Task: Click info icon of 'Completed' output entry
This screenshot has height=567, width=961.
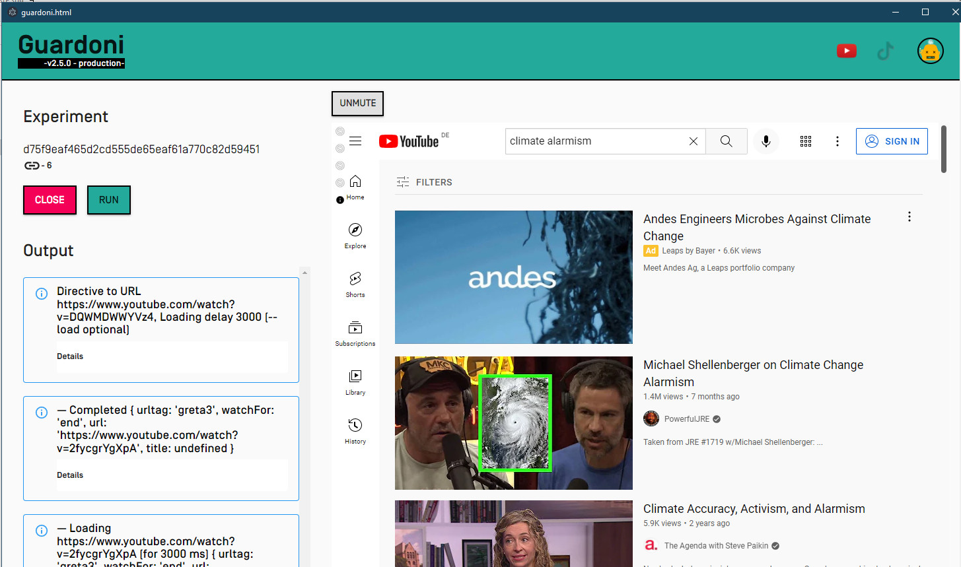Action: click(42, 413)
